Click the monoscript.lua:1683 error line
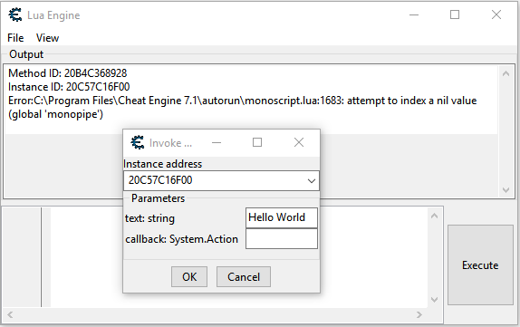This screenshot has width=520, height=327. click(x=242, y=107)
